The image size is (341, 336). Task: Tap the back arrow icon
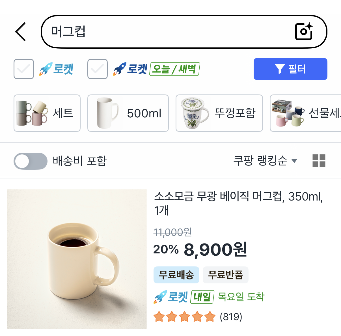(21, 32)
